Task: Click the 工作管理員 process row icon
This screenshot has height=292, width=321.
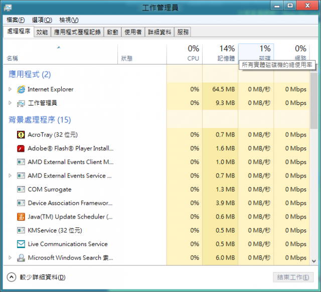Action: (21, 103)
